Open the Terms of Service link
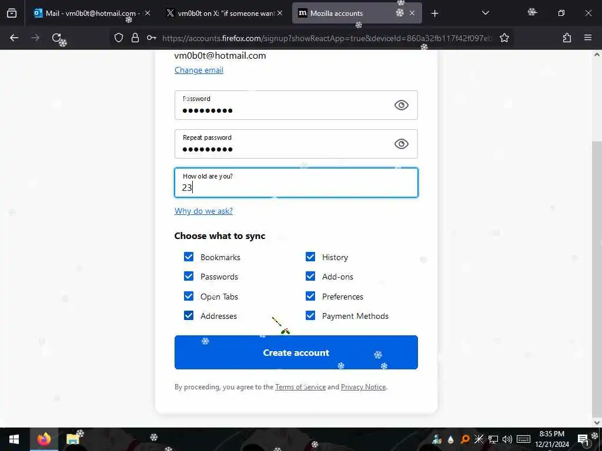This screenshot has height=451, width=602. (x=300, y=387)
